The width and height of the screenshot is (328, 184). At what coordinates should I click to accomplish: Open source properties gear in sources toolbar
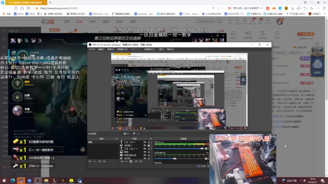131,161
